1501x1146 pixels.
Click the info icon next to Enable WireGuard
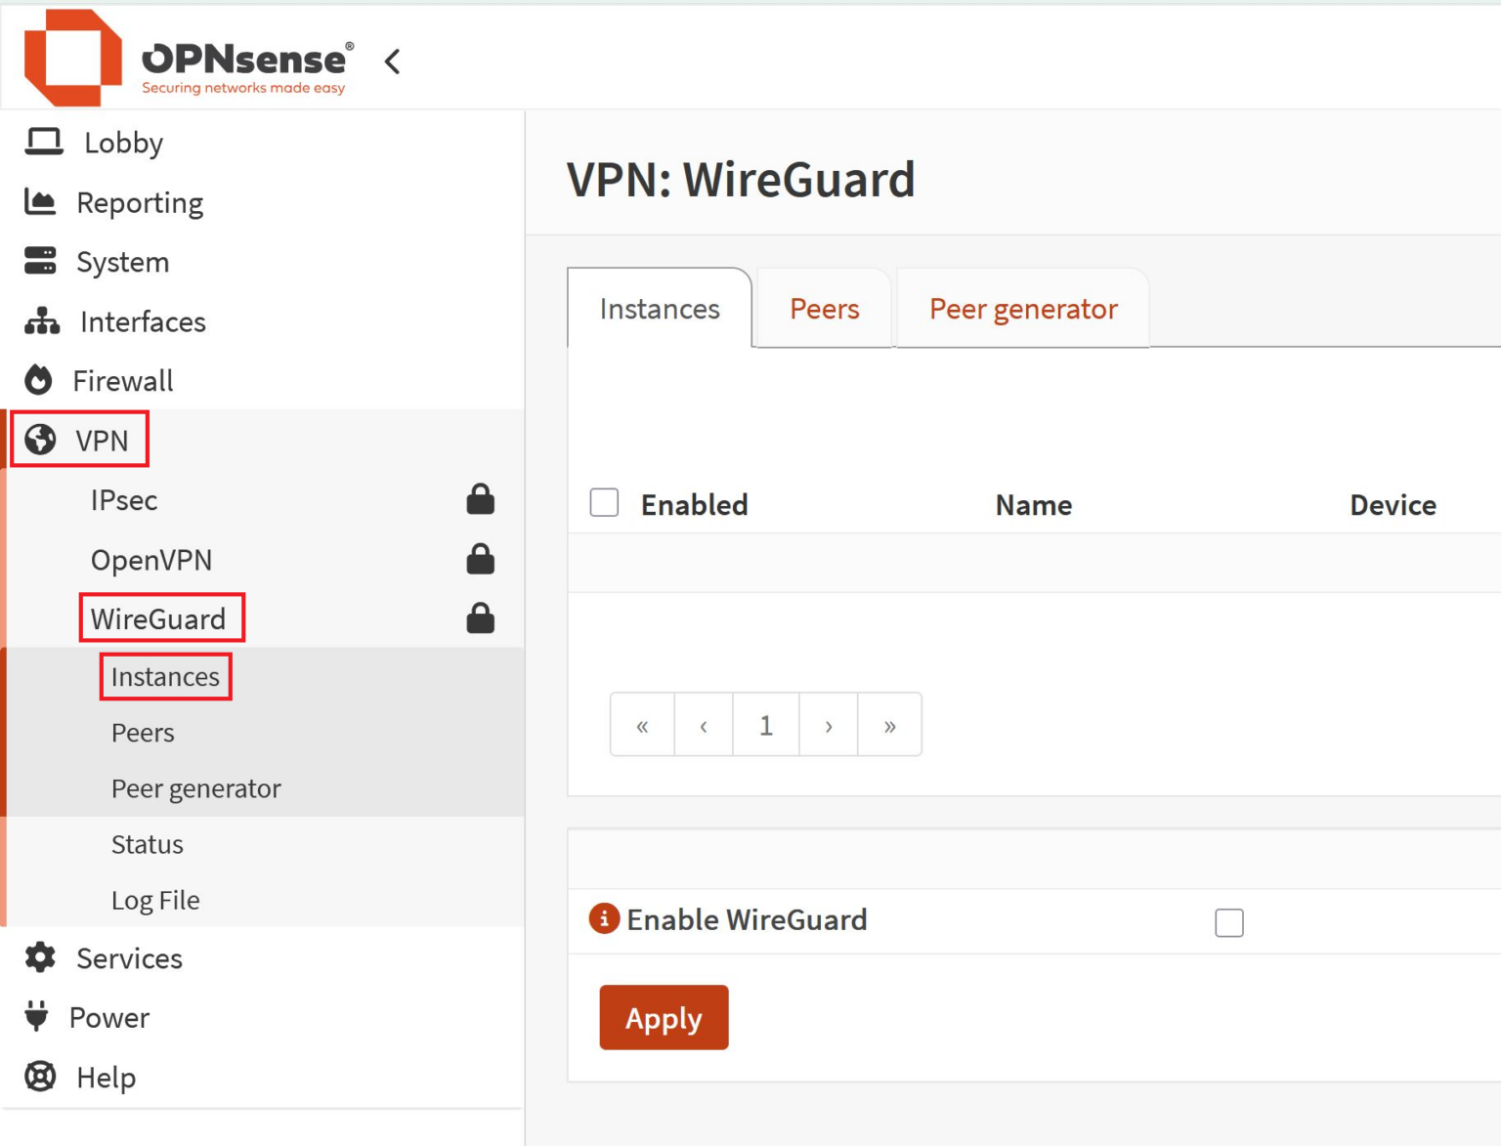click(603, 918)
